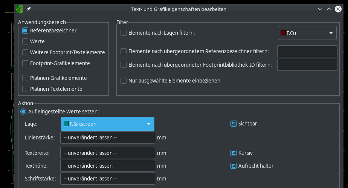Click the F.Cu red color swatch

(x=283, y=33)
